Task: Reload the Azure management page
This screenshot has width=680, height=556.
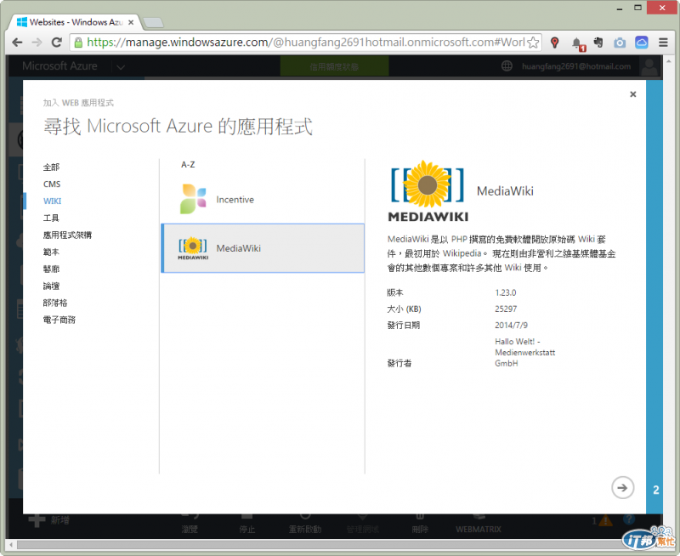Action: 56,43
